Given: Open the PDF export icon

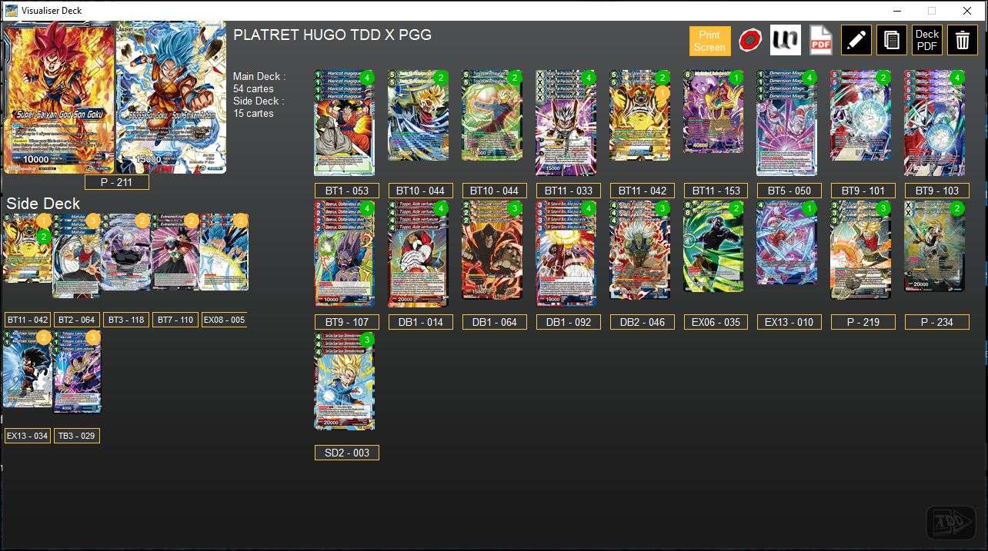Looking at the screenshot, I should point(819,40).
